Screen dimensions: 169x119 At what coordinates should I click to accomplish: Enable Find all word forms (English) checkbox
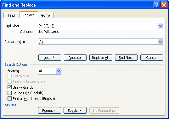[x=9, y=98]
